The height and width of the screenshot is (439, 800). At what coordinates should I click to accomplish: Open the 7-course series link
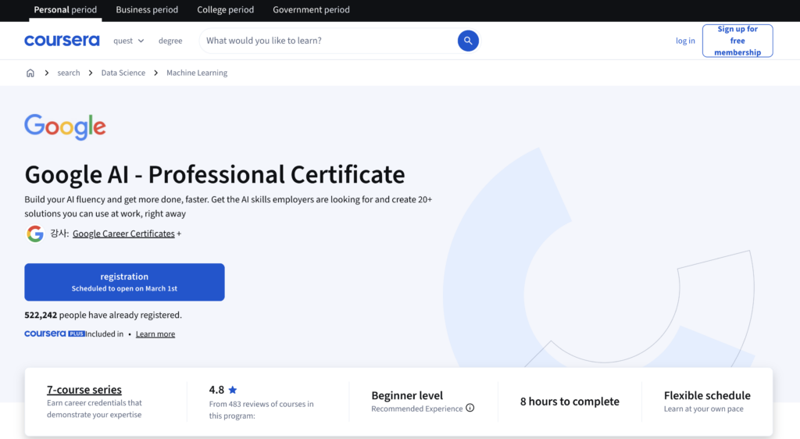[x=84, y=390]
